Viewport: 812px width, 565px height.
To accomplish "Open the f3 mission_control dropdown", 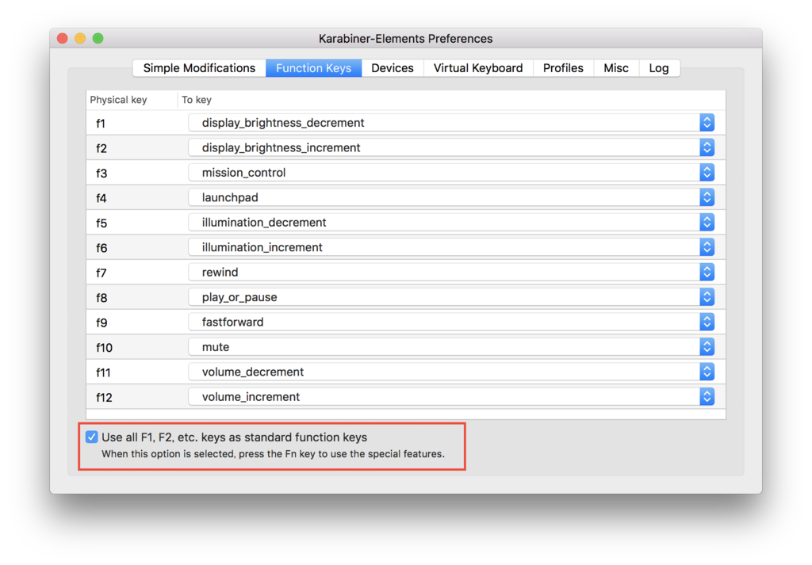I will coord(451,172).
